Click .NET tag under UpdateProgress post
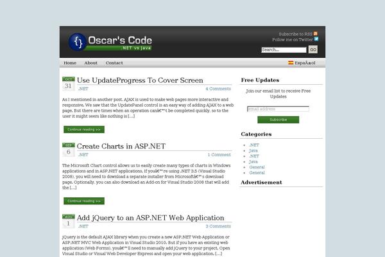 [83, 89]
